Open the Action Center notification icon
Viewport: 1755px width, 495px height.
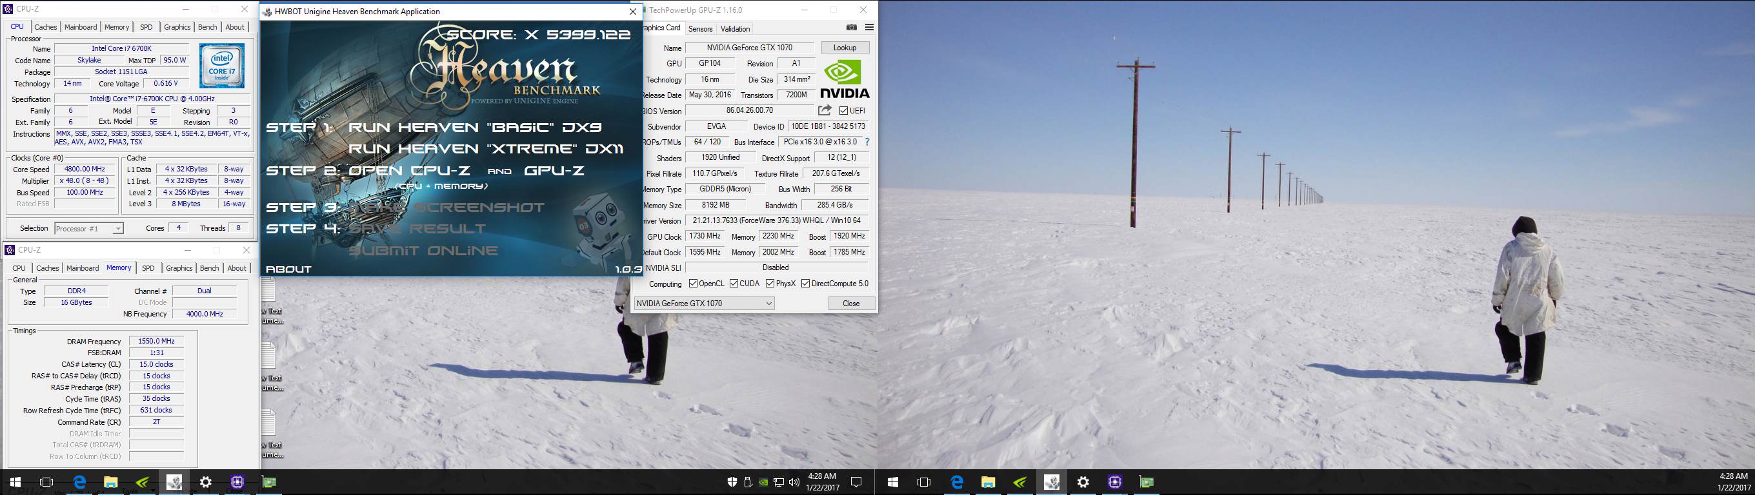(856, 482)
